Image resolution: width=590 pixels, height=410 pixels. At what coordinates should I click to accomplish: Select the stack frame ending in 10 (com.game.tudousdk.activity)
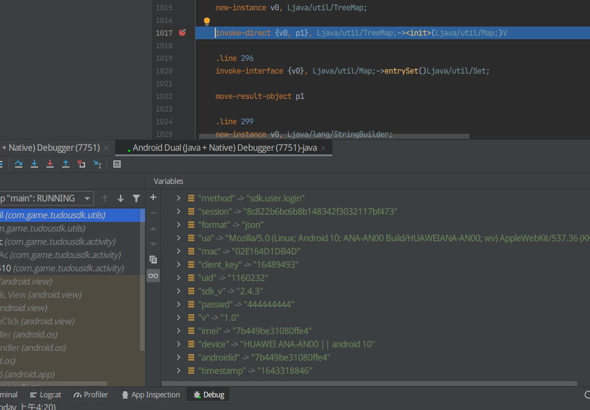(x=69, y=268)
